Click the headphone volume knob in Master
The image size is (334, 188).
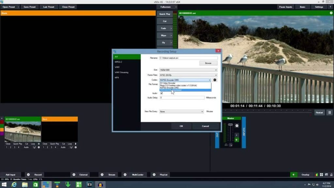tap(231, 145)
